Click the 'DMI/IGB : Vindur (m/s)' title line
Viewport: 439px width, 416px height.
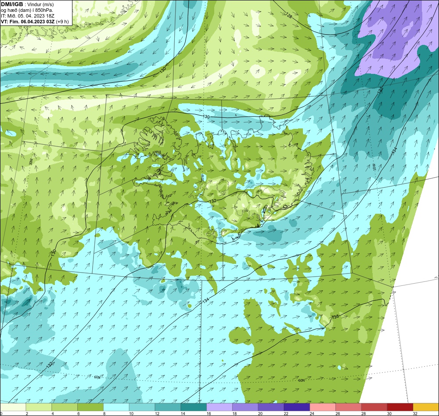27,4
